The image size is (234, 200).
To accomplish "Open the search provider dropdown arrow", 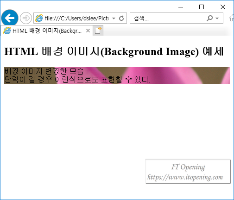I will (217, 19).
